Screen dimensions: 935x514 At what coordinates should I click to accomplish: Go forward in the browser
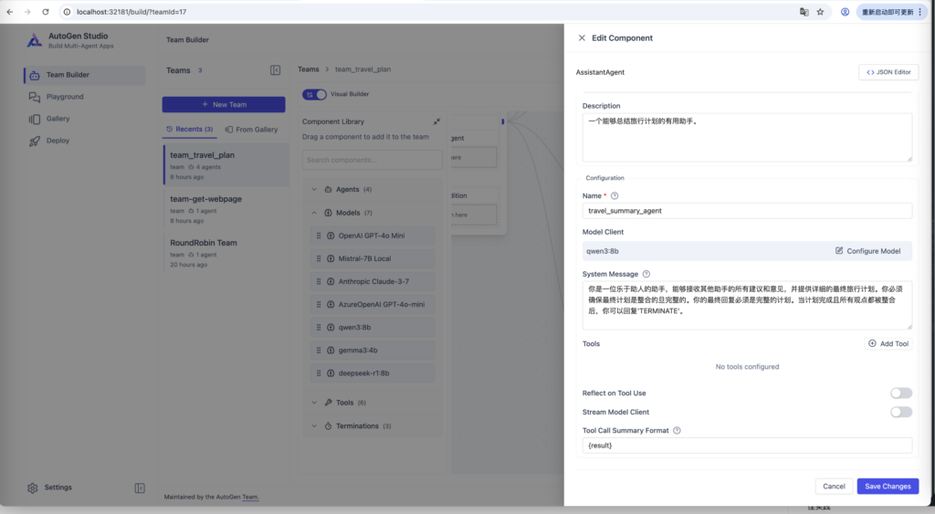tap(27, 12)
